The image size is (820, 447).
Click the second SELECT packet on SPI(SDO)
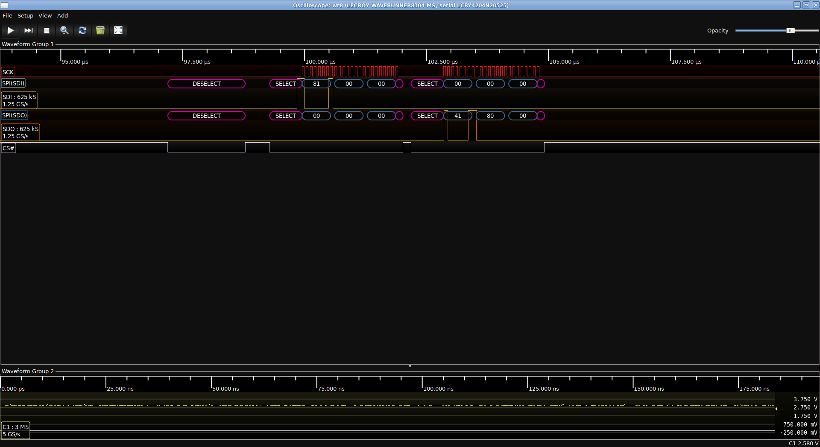428,116
